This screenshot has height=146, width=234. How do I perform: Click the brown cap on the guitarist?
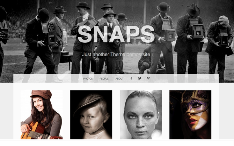click(x=41, y=95)
